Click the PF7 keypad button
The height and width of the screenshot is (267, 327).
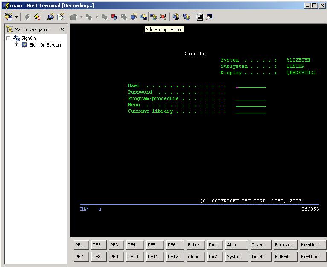tap(82, 257)
